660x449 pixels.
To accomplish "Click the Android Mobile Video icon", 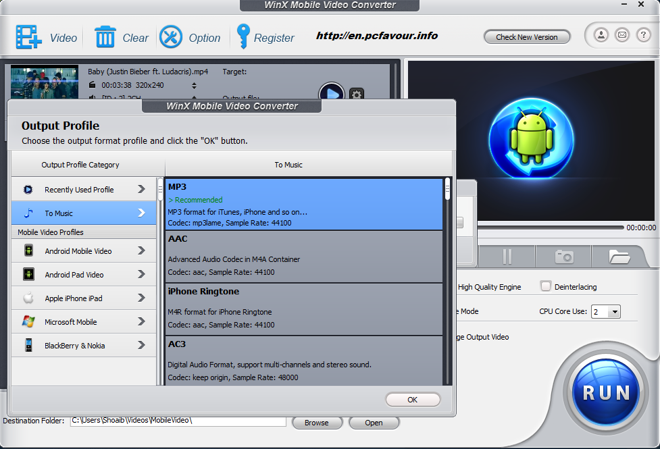I will (28, 250).
